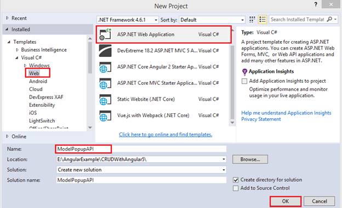Click the ASP.NET Web Application template icon
This screenshot has height=208, width=342.
(105, 34)
